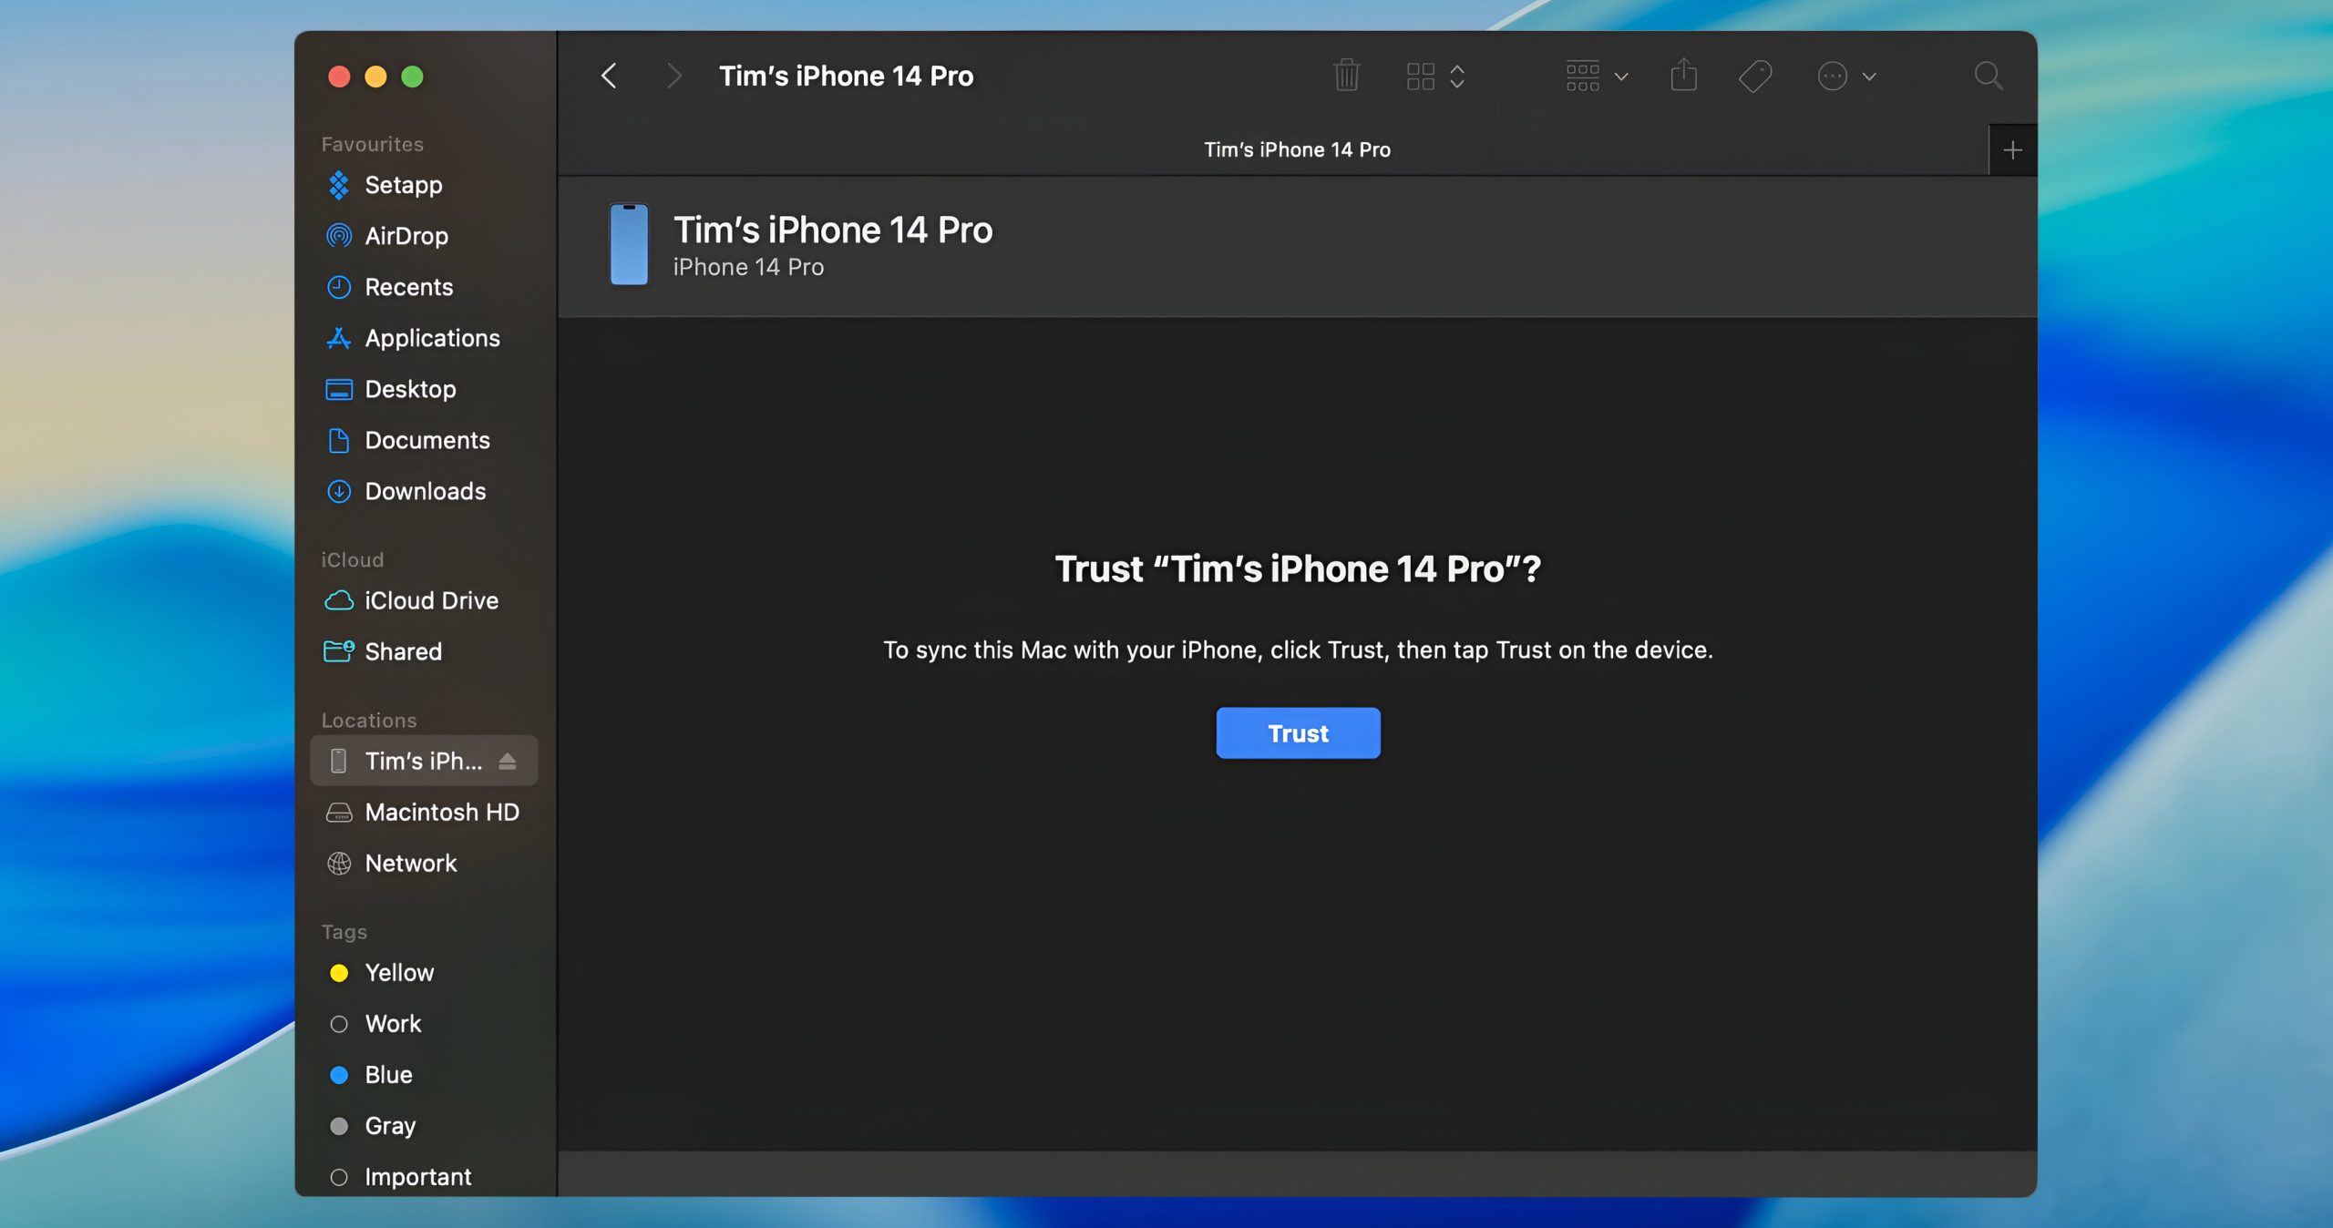Click the Documents page icon
Viewport: 2333px width, 1228px height.
(x=339, y=440)
